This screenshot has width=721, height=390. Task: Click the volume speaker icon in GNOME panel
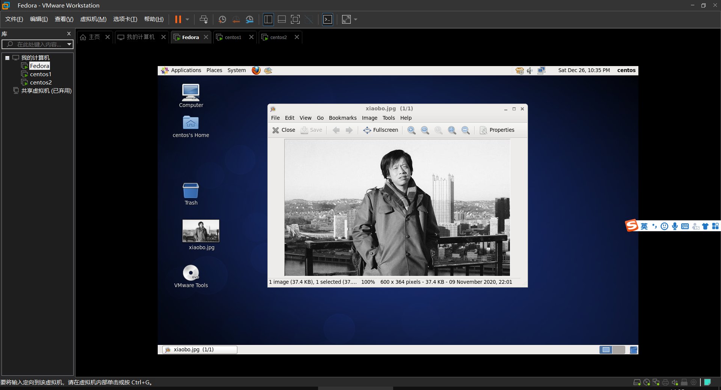(x=530, y=71)
